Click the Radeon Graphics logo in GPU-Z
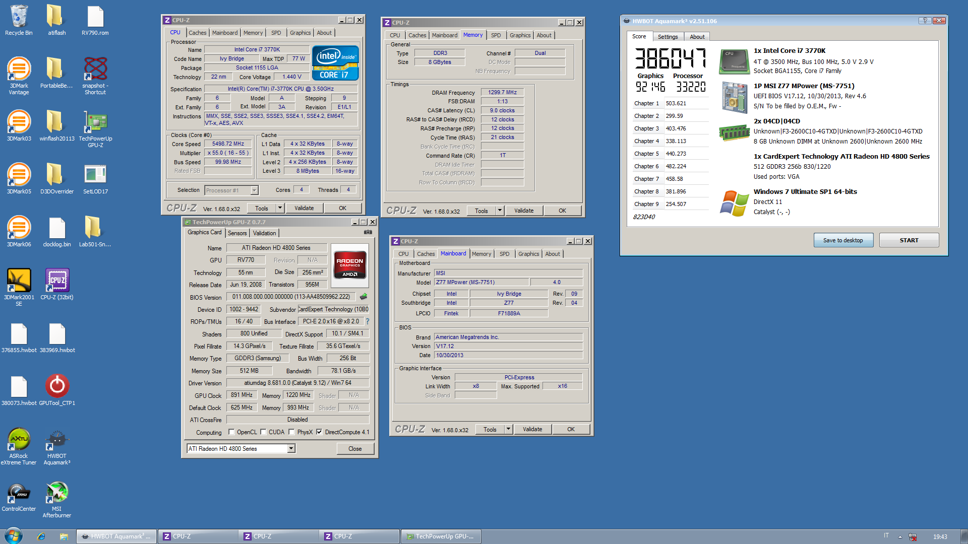968x544 pixels. click(x=350, y=265)
